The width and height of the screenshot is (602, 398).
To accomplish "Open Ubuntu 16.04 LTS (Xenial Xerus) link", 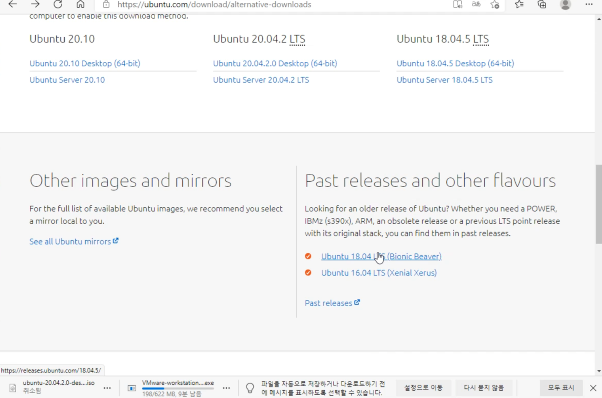I will pos(379,273).
